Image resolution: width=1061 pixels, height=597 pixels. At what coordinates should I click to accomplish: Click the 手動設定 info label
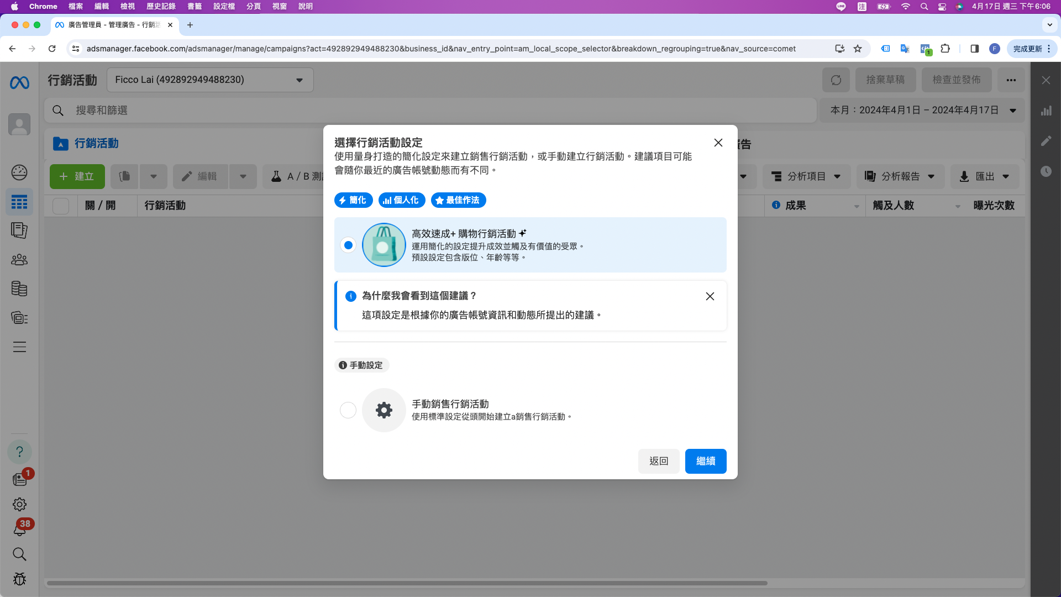[x=362, y=365]
